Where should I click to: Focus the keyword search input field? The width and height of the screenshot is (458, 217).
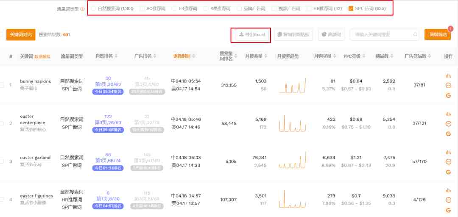click(x=385, y=34)
